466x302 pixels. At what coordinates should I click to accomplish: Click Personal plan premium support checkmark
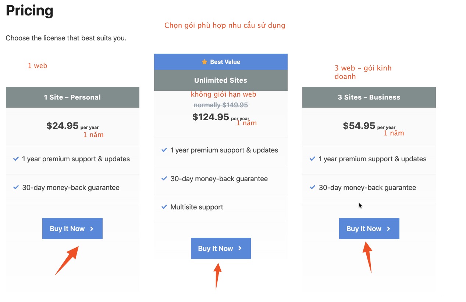coord(16,159)
